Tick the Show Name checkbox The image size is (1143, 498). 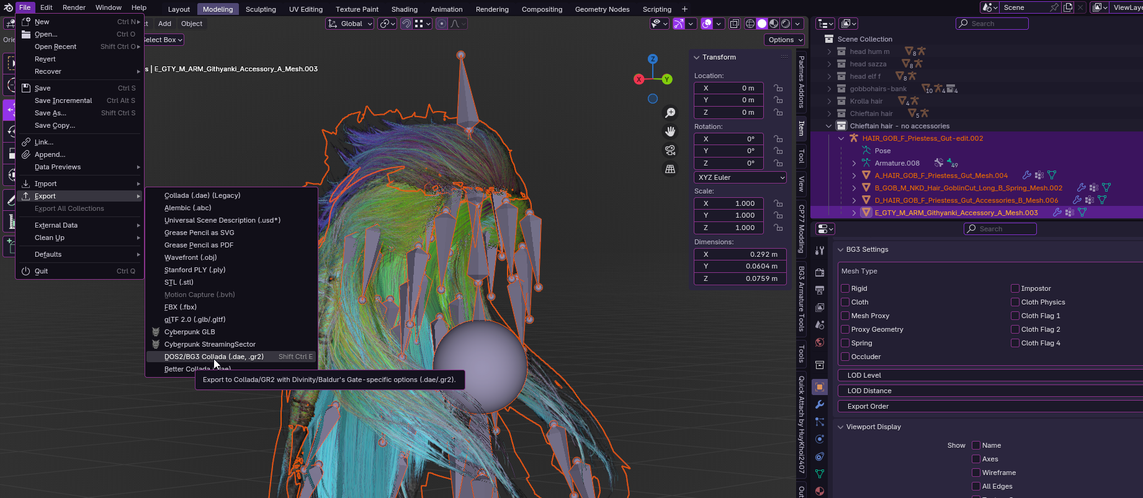point(976,445)
